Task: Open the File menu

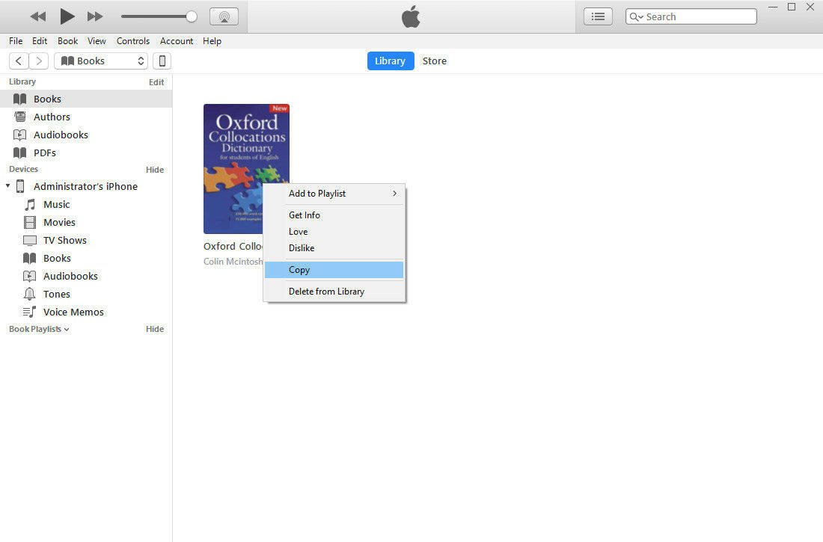Action: click(16, 41)
